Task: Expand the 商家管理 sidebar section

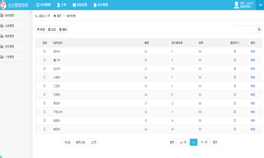Action: (x=15, y=36)
